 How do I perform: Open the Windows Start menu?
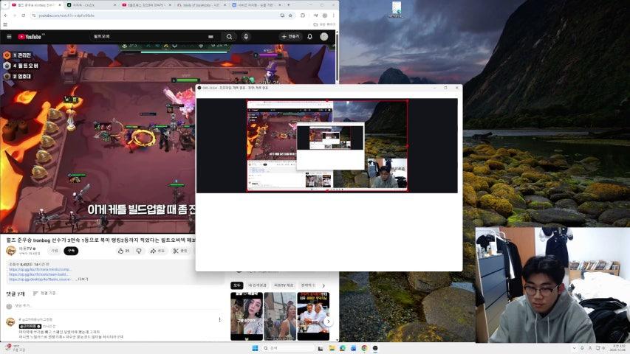(256, 348)
